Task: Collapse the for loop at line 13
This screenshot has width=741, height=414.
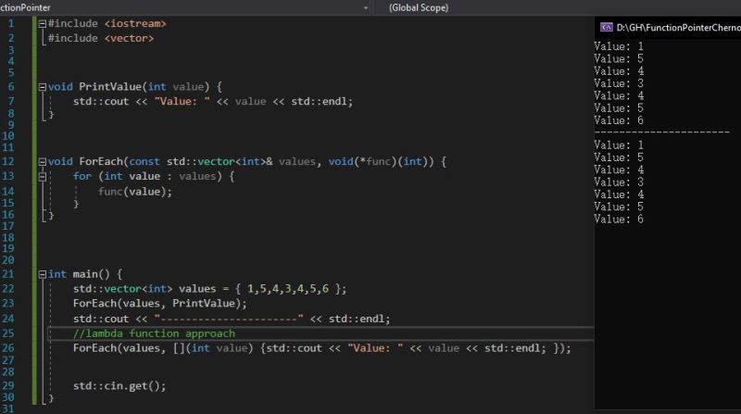Action: click(42, 177)
